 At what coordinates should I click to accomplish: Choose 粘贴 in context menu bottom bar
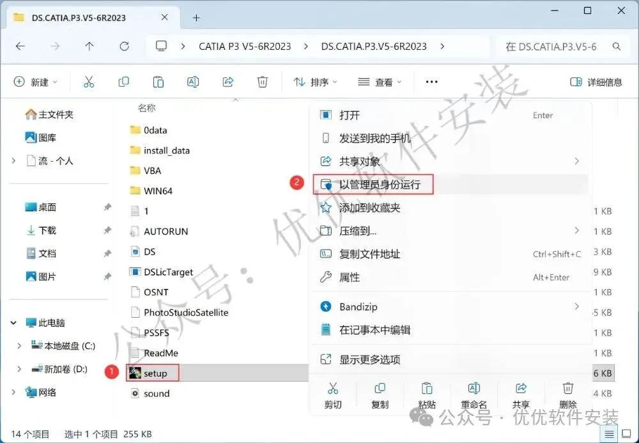tap(427, 395)
